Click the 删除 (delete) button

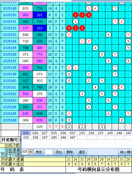[70, 152]
